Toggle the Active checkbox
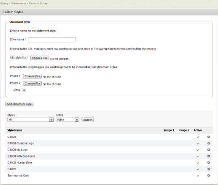 (24, 90)
